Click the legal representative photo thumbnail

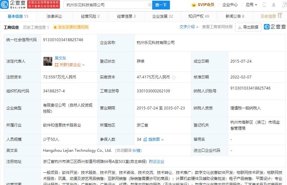coord(48,61)
